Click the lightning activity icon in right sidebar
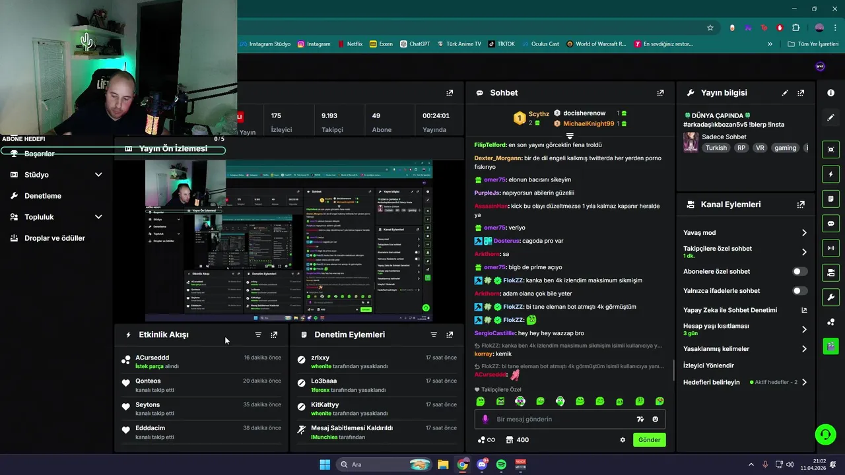The width and height of the screenshot is (845, 475). coord(830,174)
